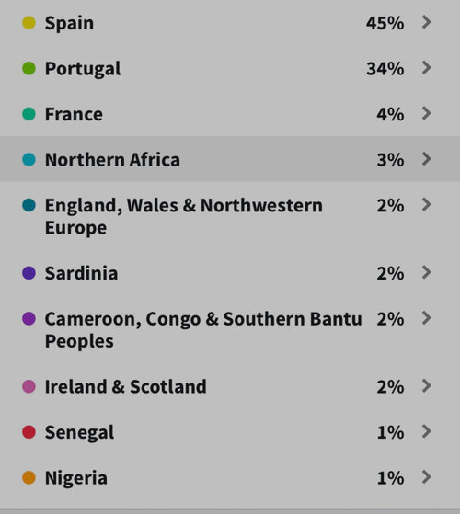Expand the Portugal chevron arrow
Screen dimensions: 460x514
(x=426, y=68)
